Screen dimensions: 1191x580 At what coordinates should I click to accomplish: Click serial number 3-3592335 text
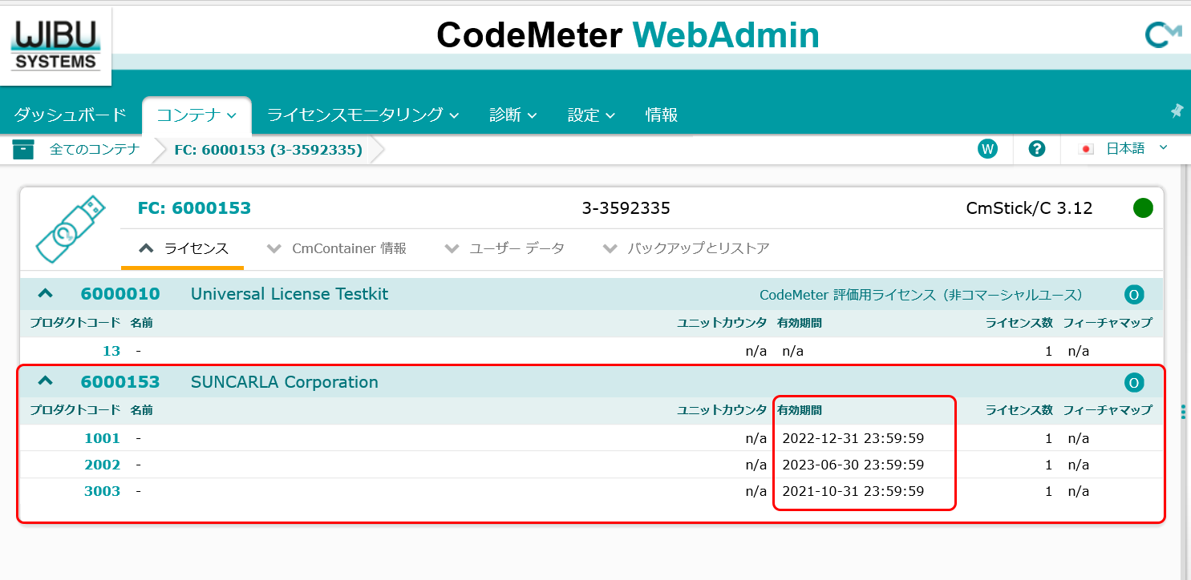pyautogui.click(x=626, y=209)
